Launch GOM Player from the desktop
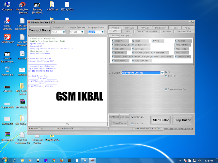 pyautogui.click(x=7, y=38)
